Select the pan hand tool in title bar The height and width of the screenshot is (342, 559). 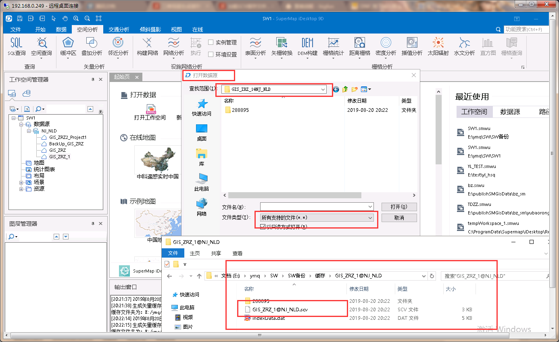tap(65, 19)
